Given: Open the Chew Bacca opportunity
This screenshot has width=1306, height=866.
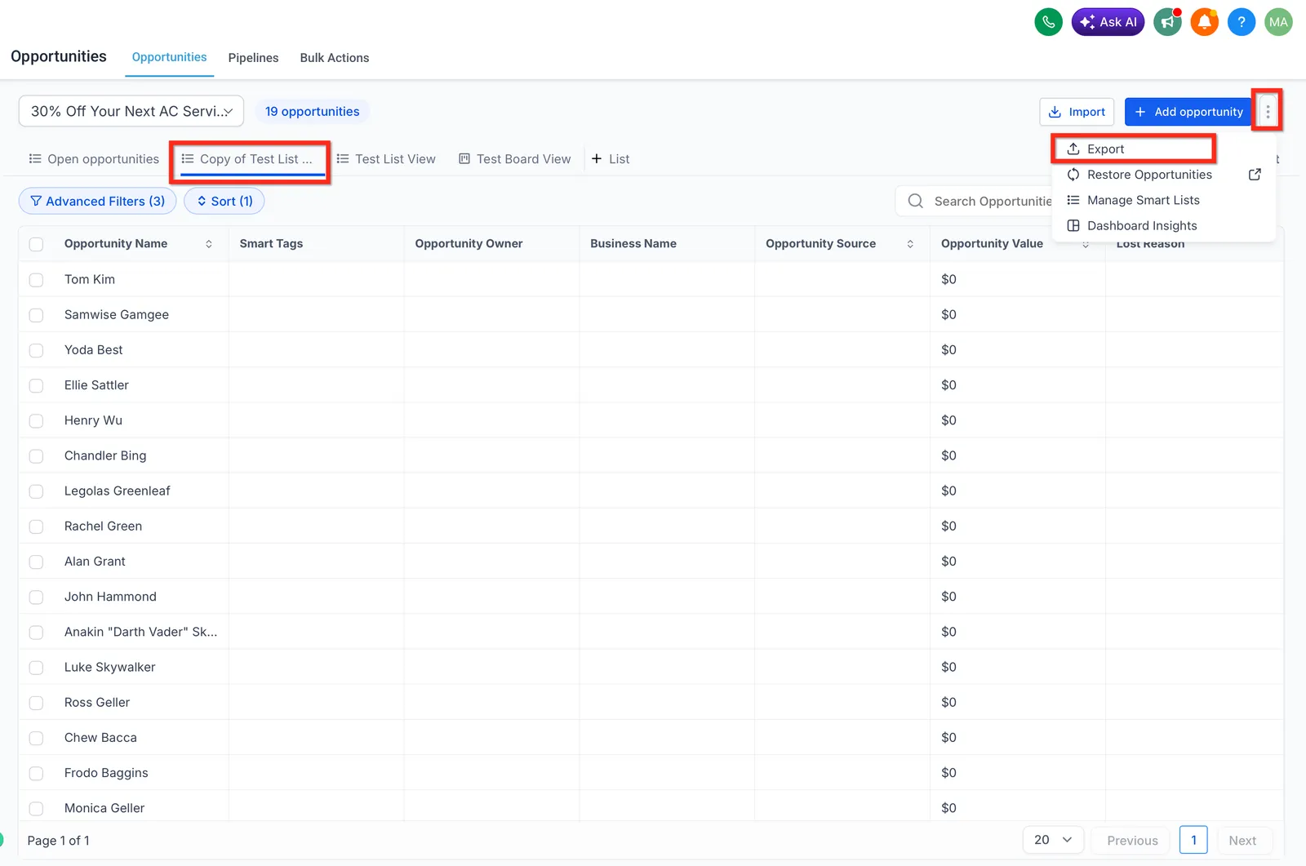Looking at the screenshot, I should [100, 737].
